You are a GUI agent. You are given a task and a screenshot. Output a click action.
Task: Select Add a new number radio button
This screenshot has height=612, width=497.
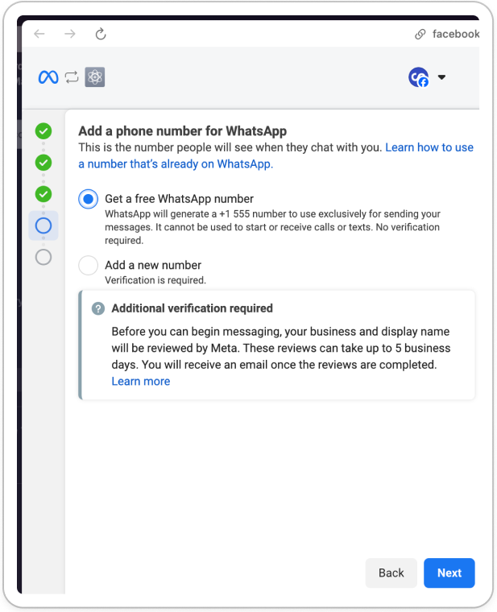(x=89, y=266)
